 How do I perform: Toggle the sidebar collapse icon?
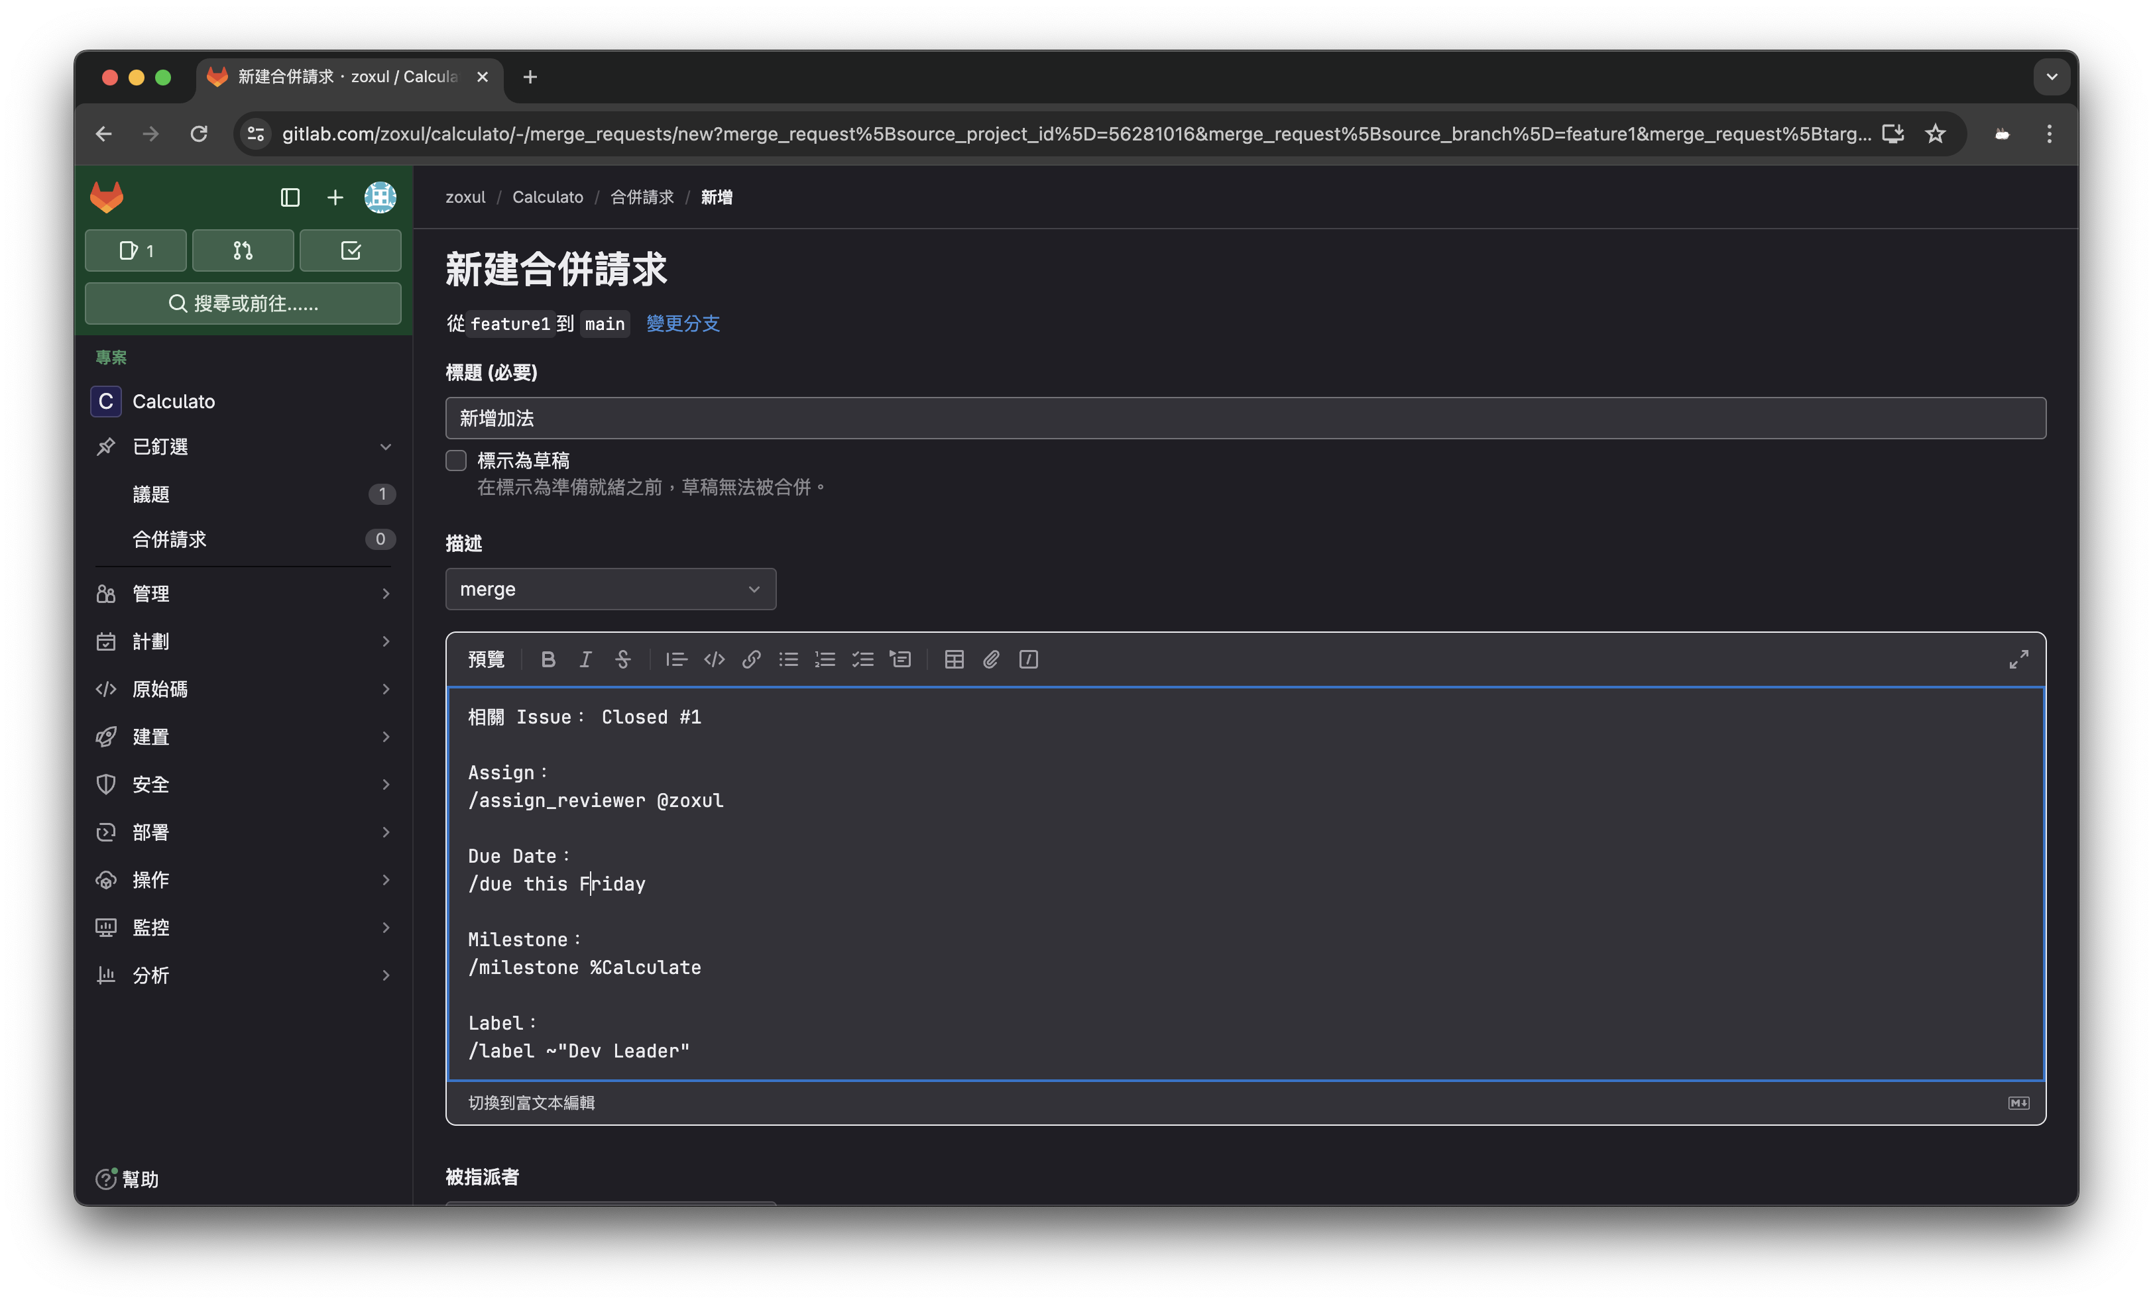point(290,197)
